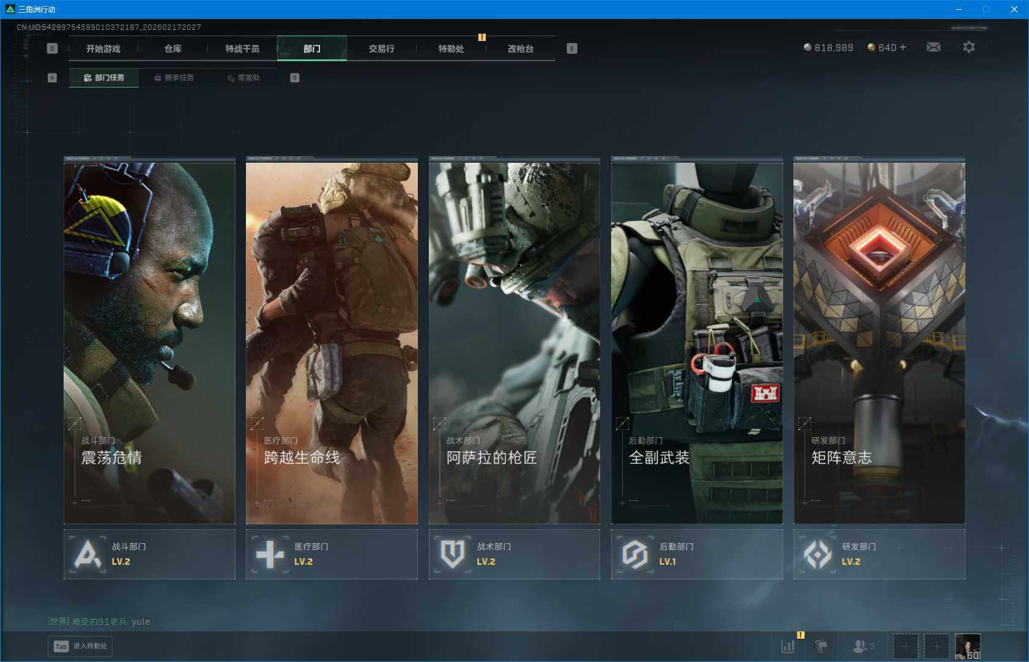Click the tactical department shield icon
1029x662 pixels.
(452, 554)
